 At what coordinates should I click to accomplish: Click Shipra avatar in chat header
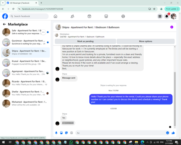tap(58, 27)
